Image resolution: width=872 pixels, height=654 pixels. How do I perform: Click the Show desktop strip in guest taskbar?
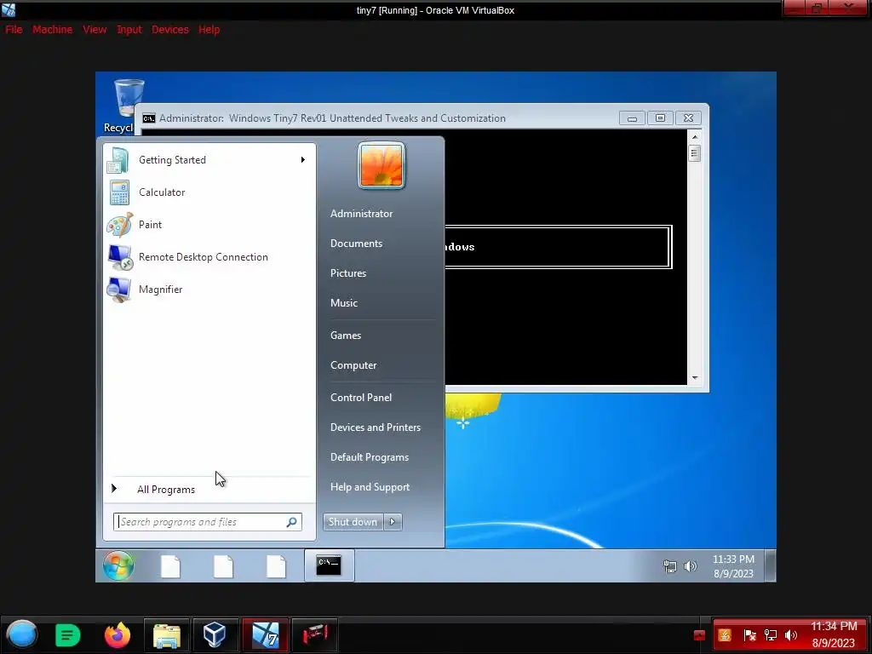point(770,565)
